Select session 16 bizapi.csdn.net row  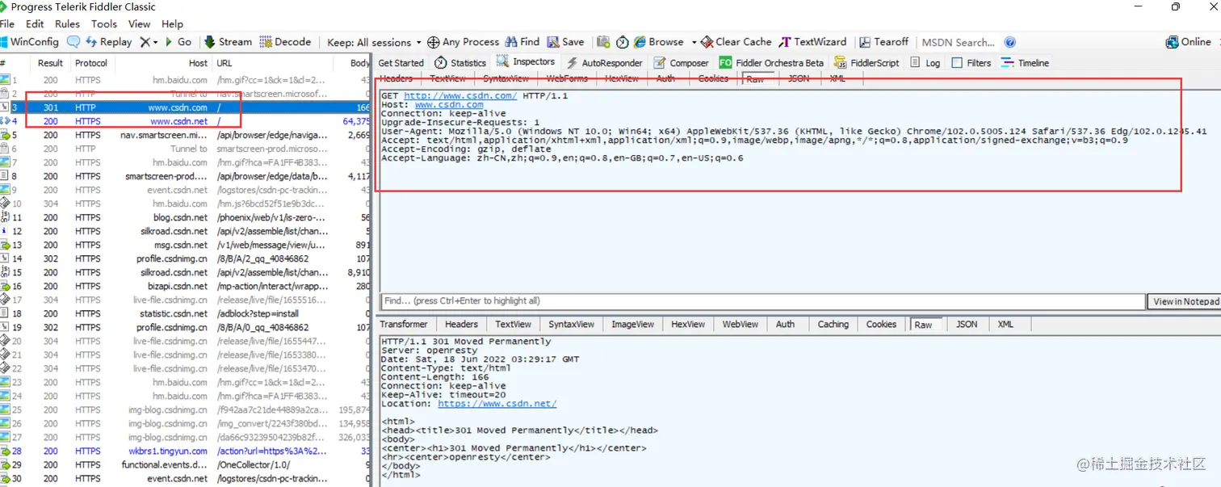186,286
